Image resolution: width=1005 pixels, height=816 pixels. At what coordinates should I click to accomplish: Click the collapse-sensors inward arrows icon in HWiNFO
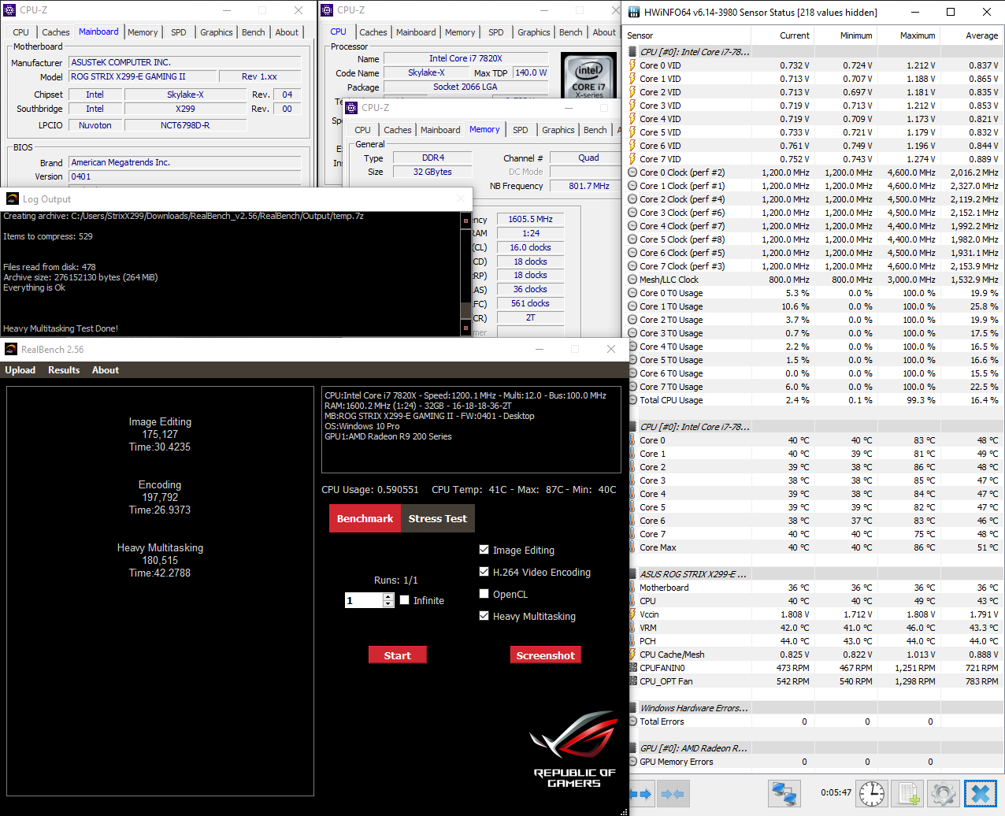pyautogui.click(x=672, y=794)
